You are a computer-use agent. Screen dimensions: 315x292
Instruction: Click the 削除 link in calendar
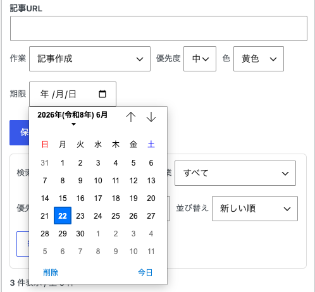(x=51, y=272)
